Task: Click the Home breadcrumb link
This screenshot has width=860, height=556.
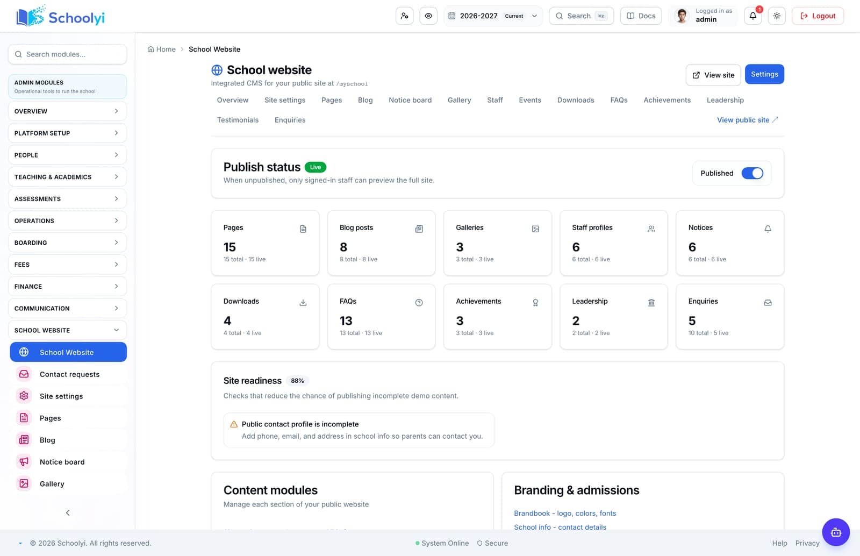Action: (162, 49)
